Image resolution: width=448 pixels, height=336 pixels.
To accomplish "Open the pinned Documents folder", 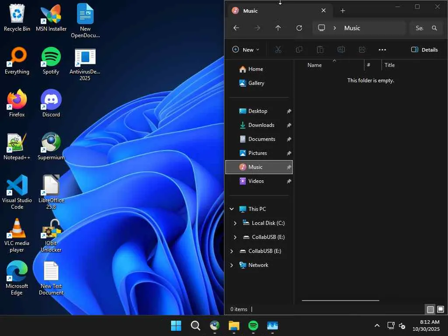I will [259, 139].
